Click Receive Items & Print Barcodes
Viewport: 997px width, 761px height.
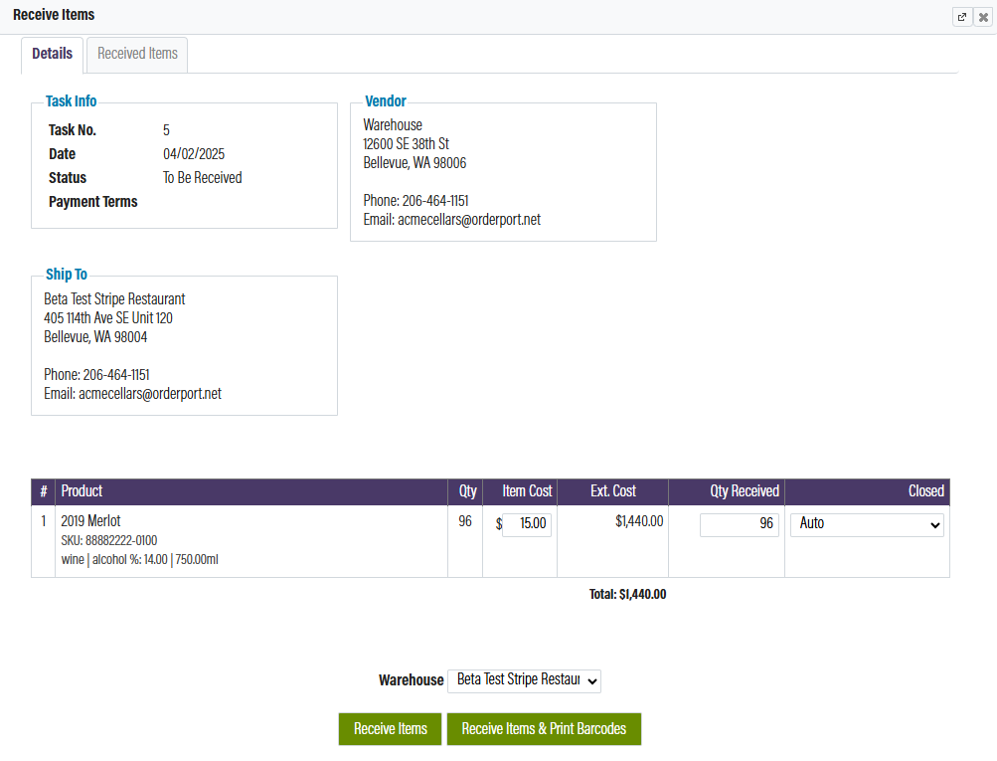pos(544,729)
